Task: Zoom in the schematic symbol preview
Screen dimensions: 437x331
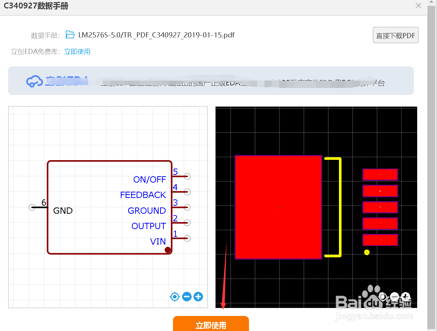Action: pyautogui.click(x=198, y=297)
